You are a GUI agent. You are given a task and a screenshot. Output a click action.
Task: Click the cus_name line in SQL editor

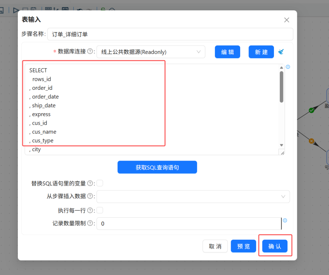point(43,132)
